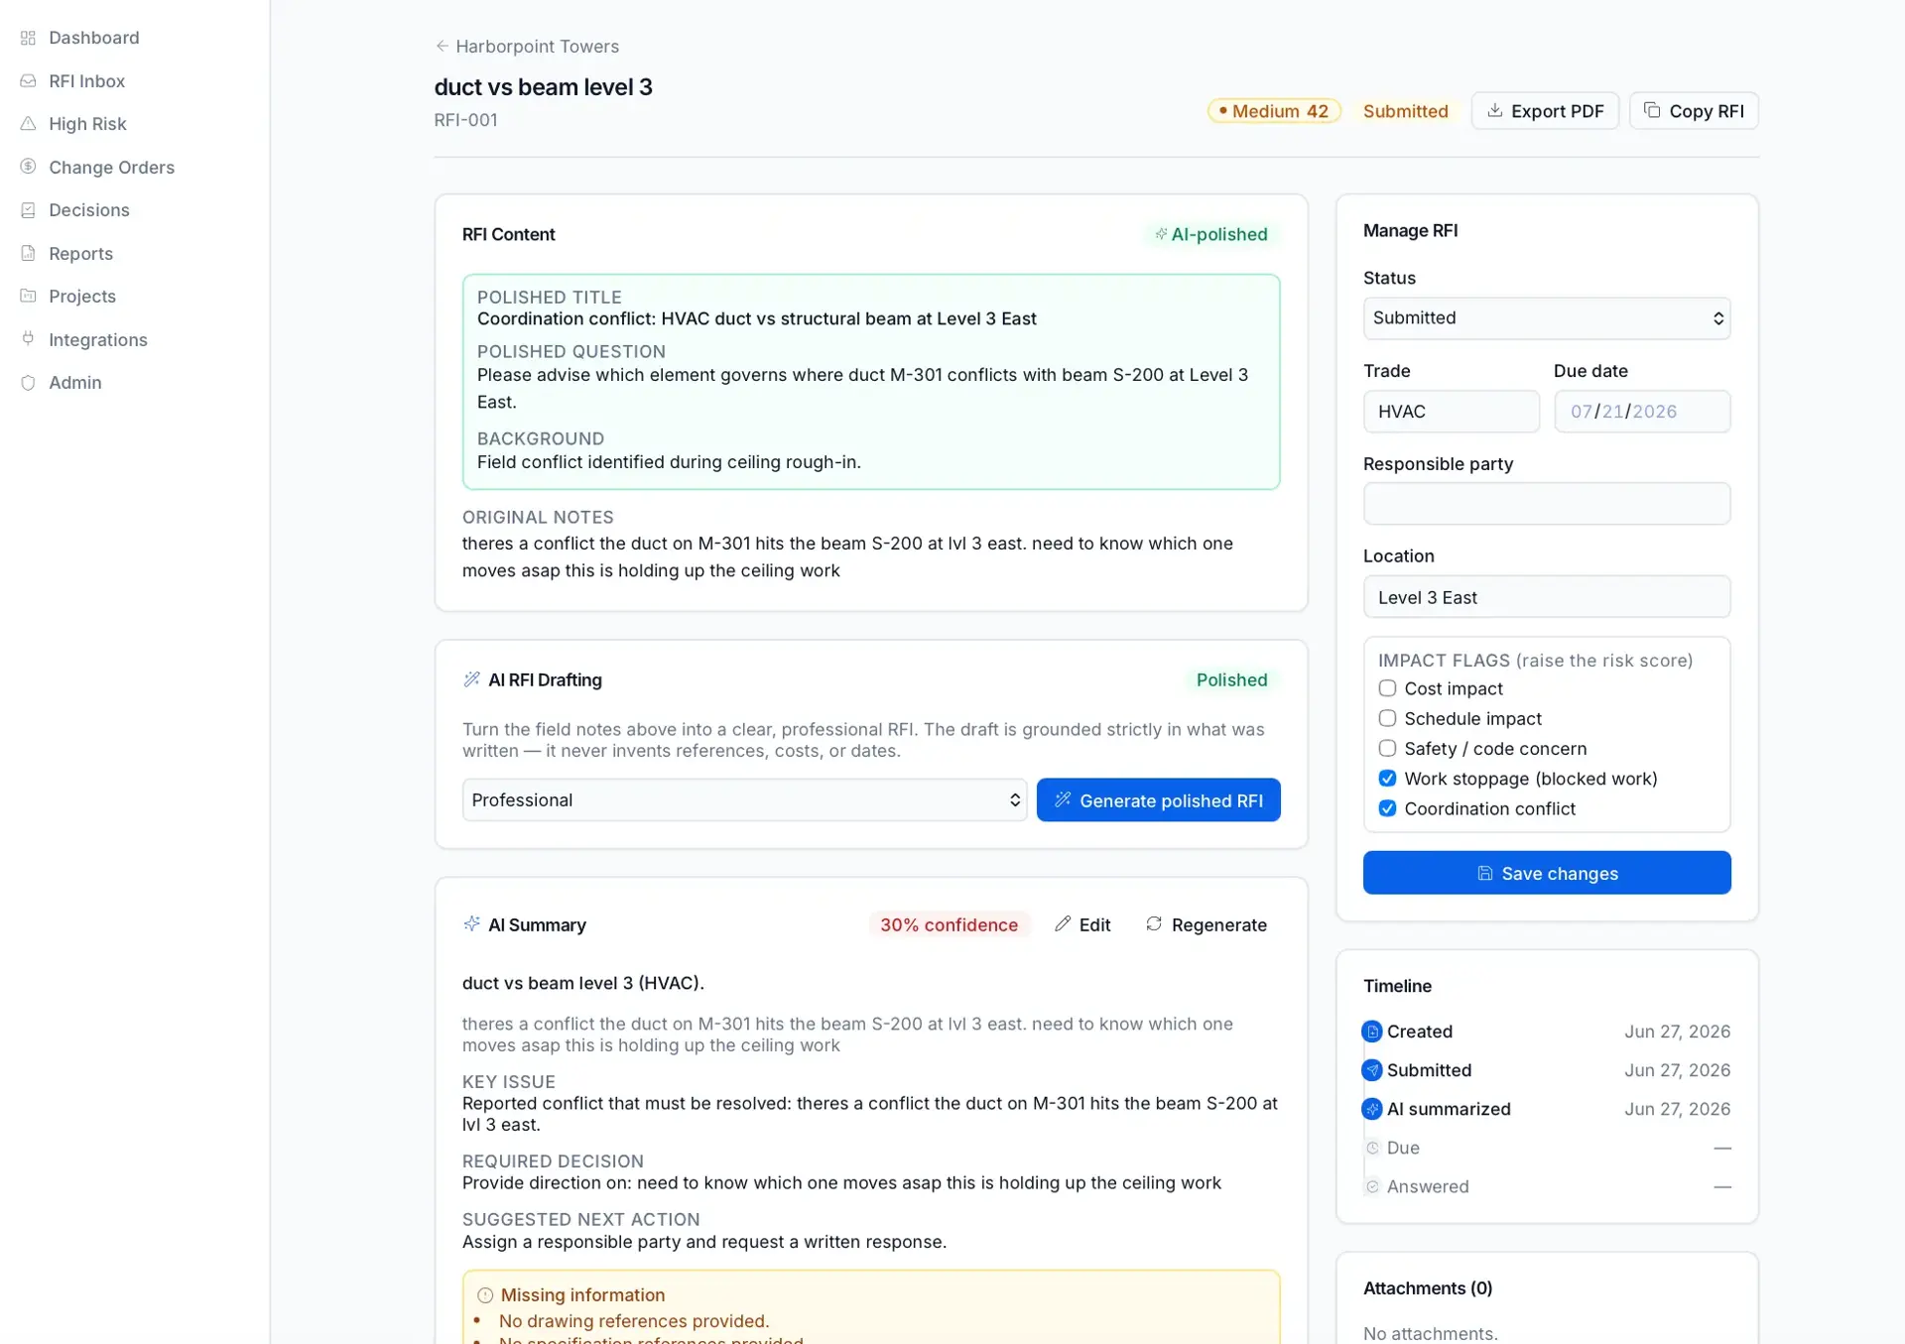1905x1344 pixels.
Task: Click the High Risk warning triangle icon
Action: (28, 124)
